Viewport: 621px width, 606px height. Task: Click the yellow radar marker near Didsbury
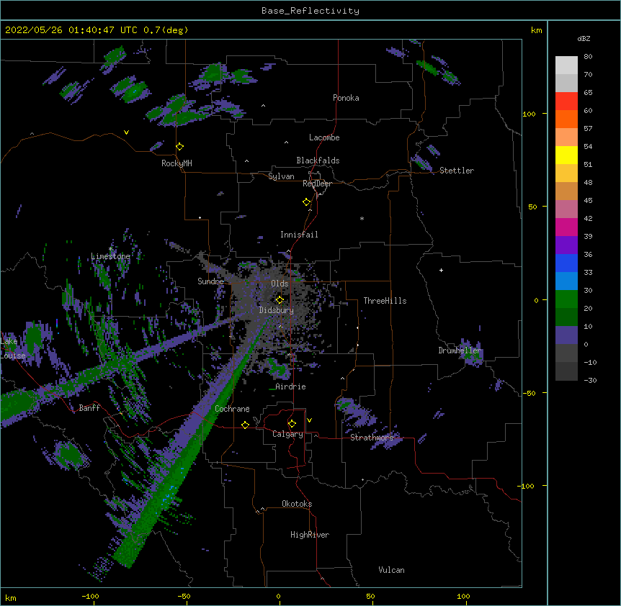[280, 300]
